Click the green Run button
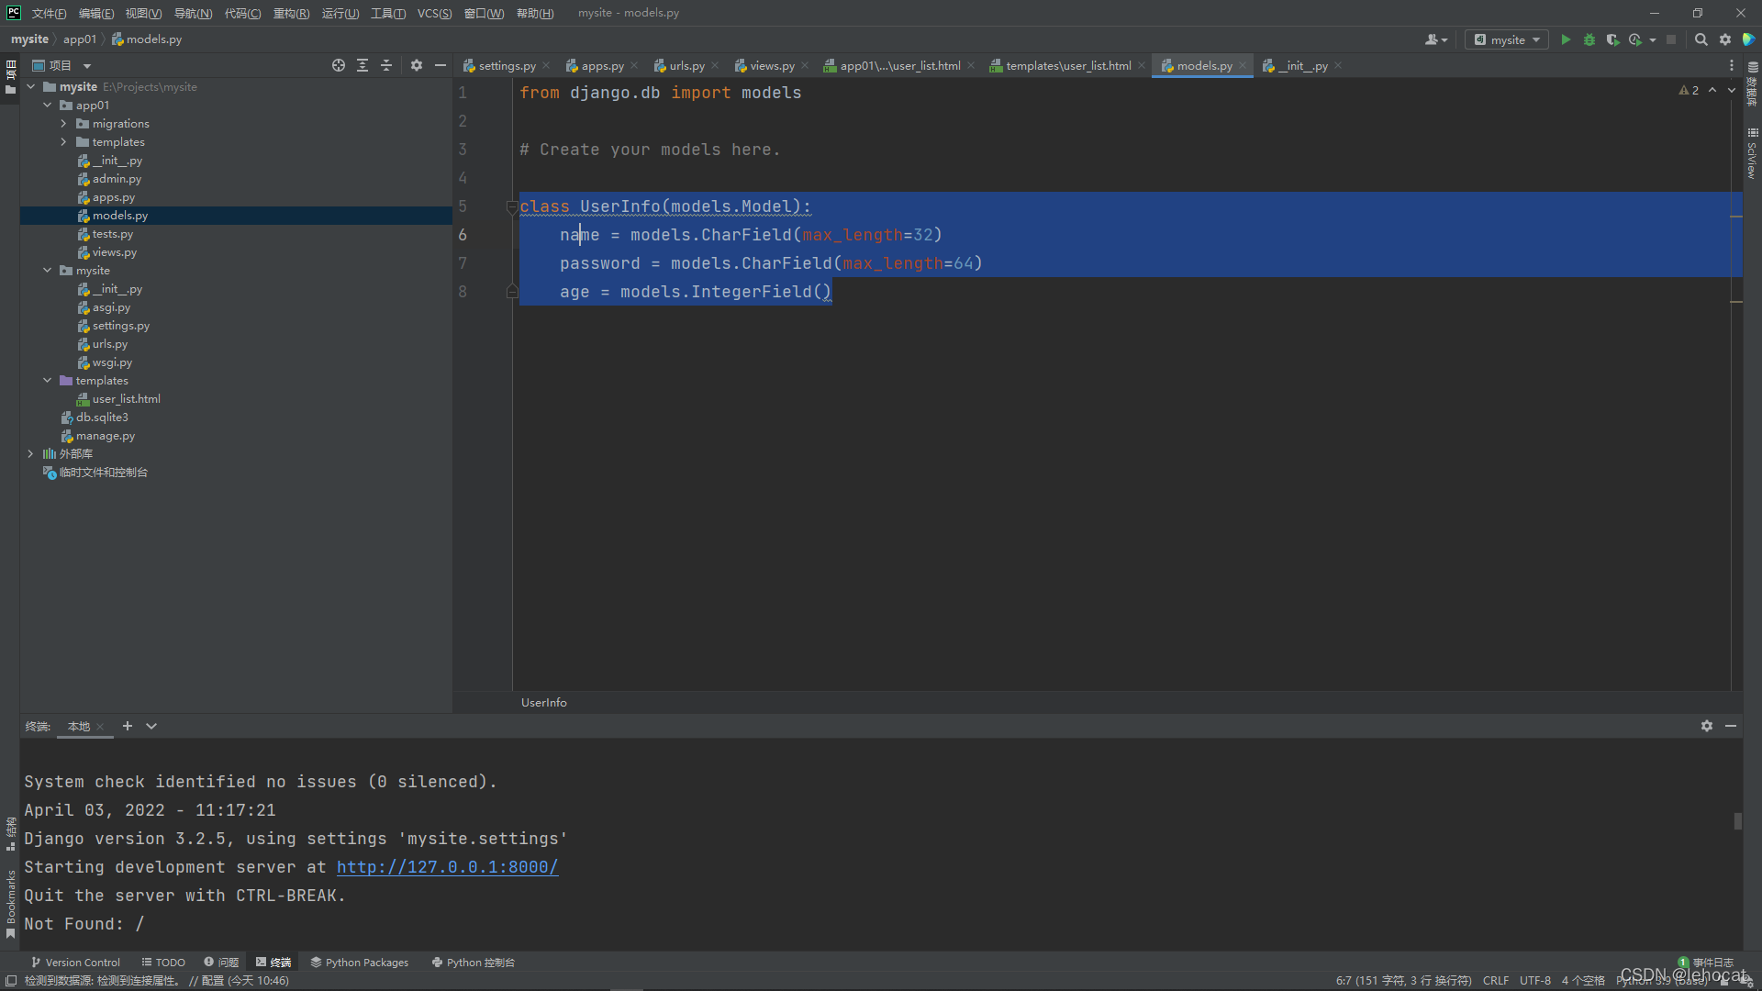The image size is (1762, 991). click(x=1566, y=39)
